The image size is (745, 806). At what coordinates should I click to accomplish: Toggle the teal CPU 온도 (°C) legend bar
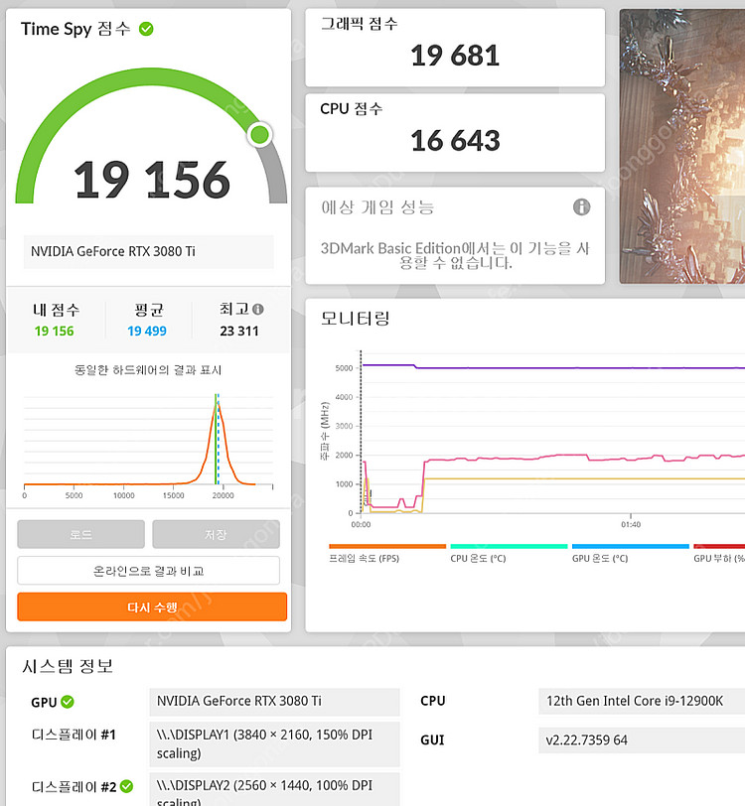[x=509, y=546]
